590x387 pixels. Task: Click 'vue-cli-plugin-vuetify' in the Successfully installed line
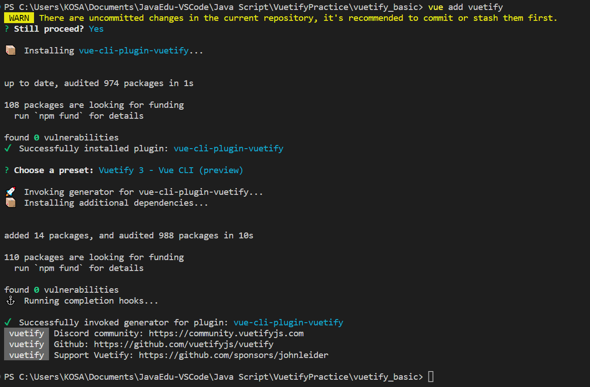click(229, 149)
